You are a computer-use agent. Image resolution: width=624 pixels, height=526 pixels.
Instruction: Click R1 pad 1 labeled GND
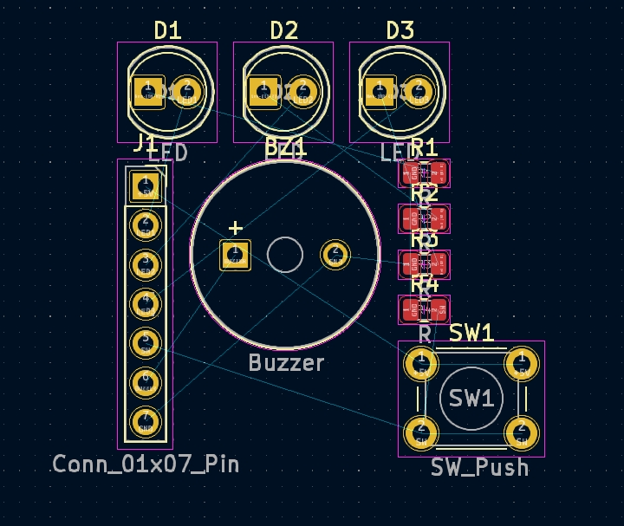click(411, 173)
